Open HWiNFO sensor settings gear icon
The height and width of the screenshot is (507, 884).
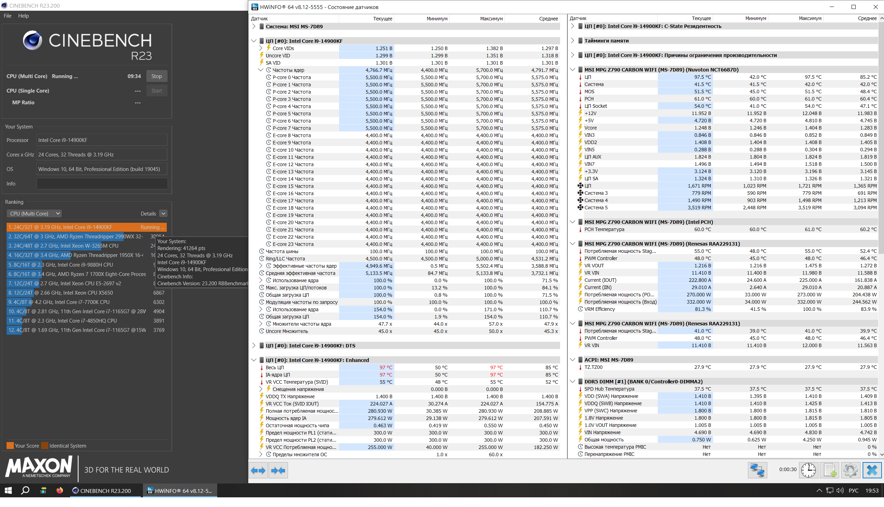(850, 470)
